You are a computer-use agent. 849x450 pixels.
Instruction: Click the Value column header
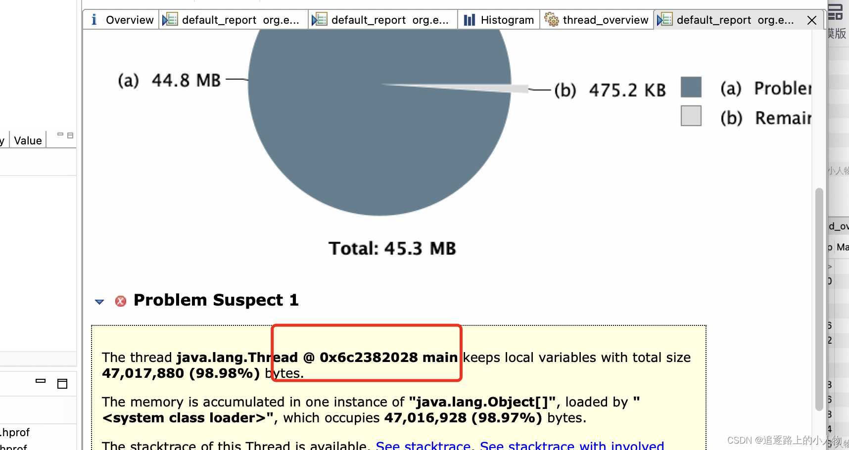[x=28, y=140]
